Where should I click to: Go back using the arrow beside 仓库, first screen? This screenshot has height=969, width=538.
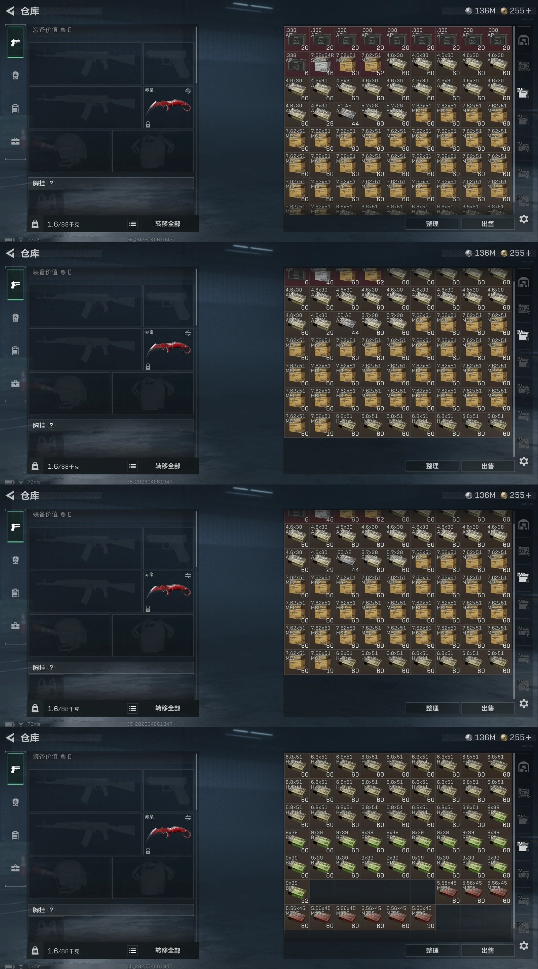point(10,11)
